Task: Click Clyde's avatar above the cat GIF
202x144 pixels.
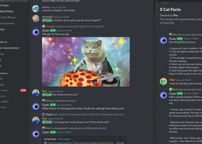Action: (x=36, y=32)
